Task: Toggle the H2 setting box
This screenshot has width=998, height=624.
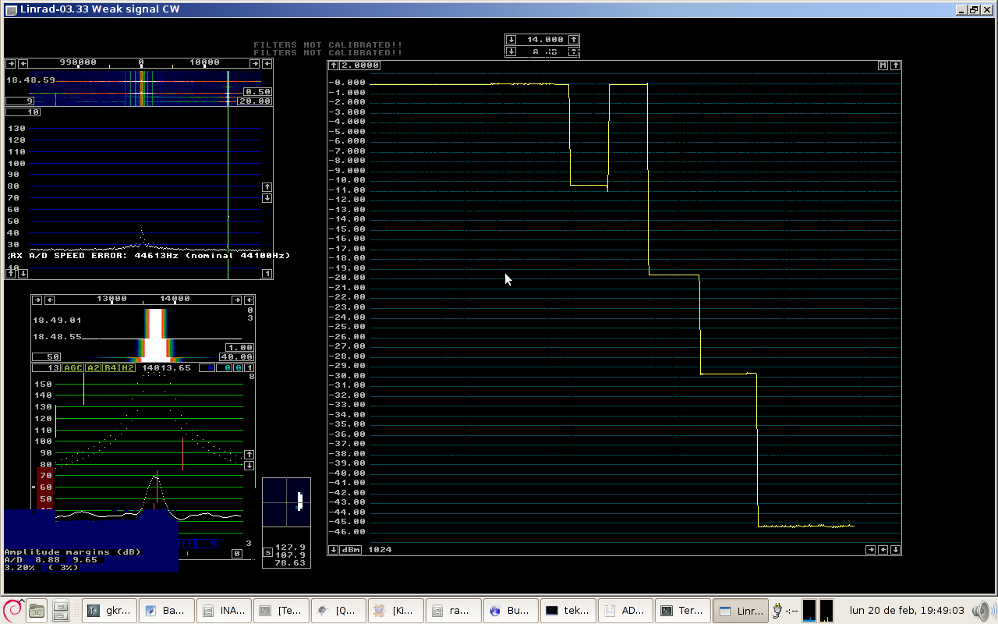Action: tap(127, 368)
